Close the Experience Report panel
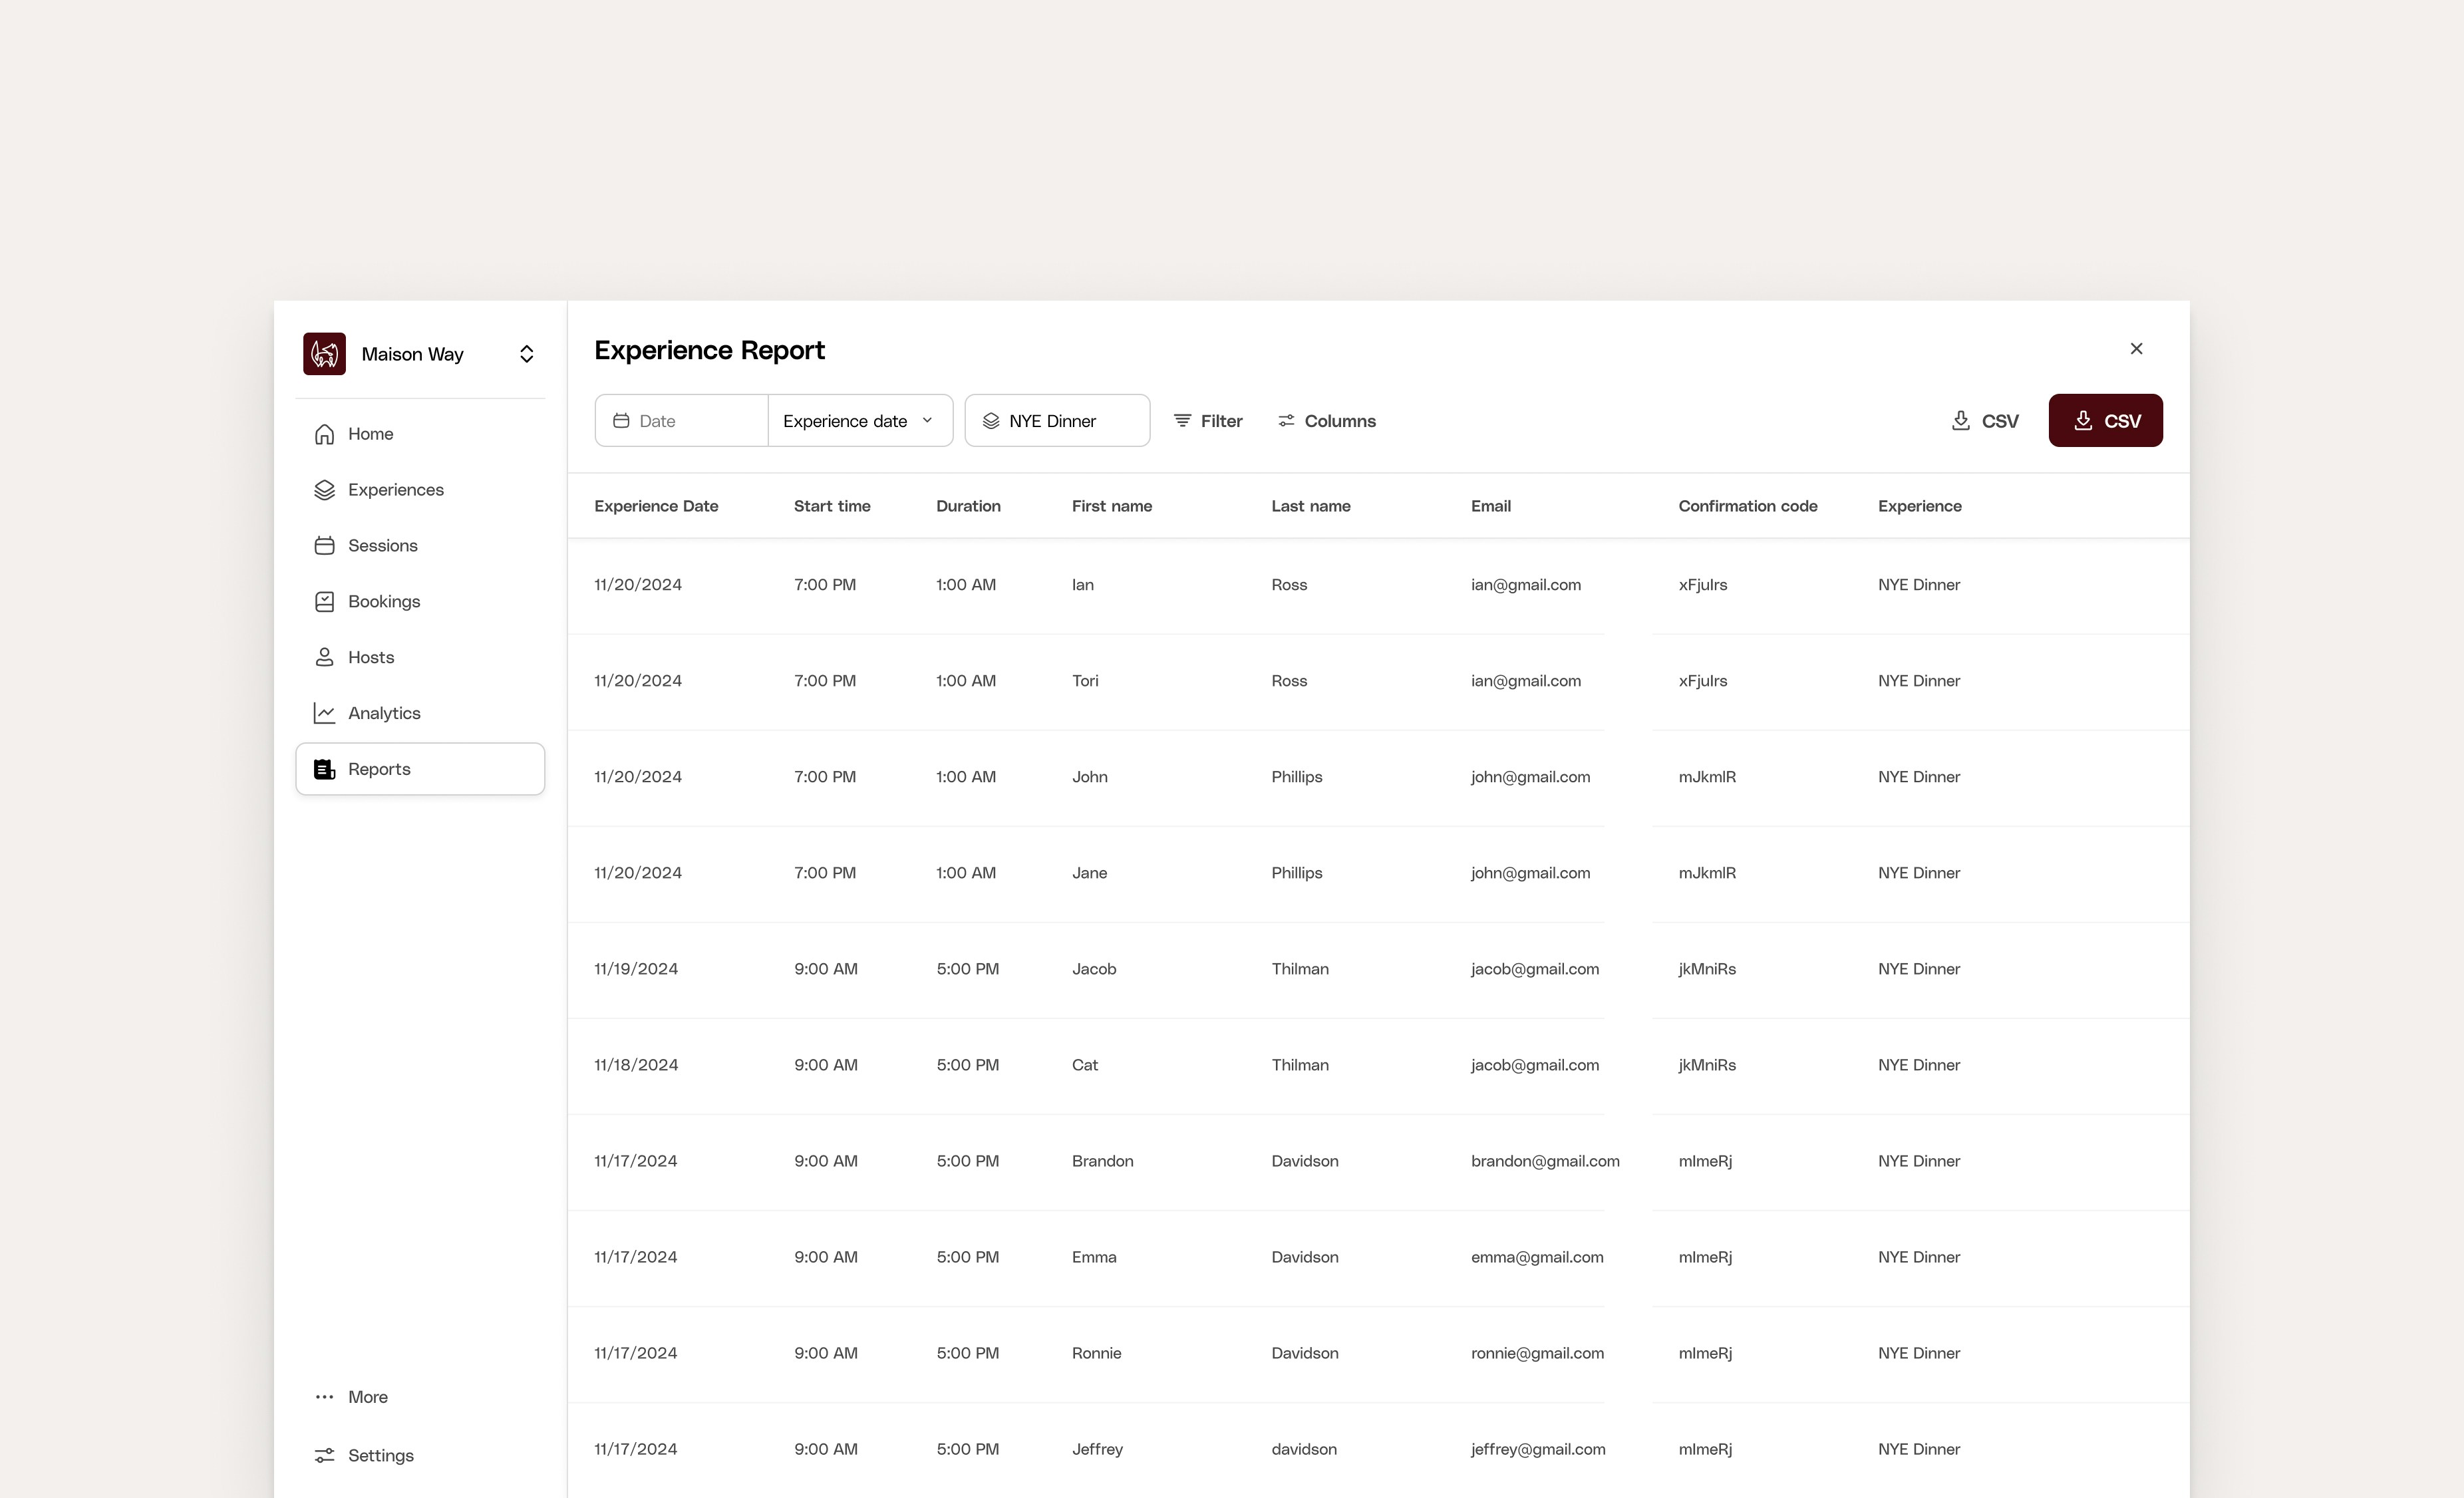 pyautogui.click(x=2136, y=349)
